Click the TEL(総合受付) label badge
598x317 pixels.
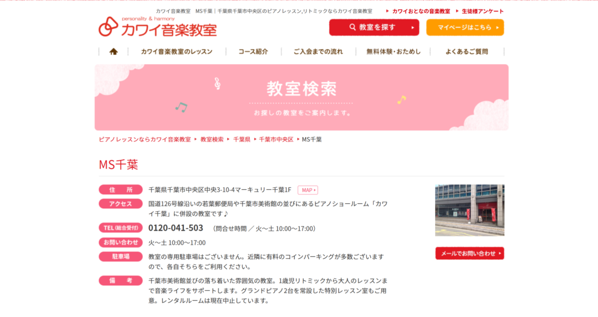coord(120,228)
